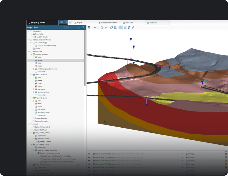Toggle visibility of Northland Limestone layer

(x=89, y=157)
